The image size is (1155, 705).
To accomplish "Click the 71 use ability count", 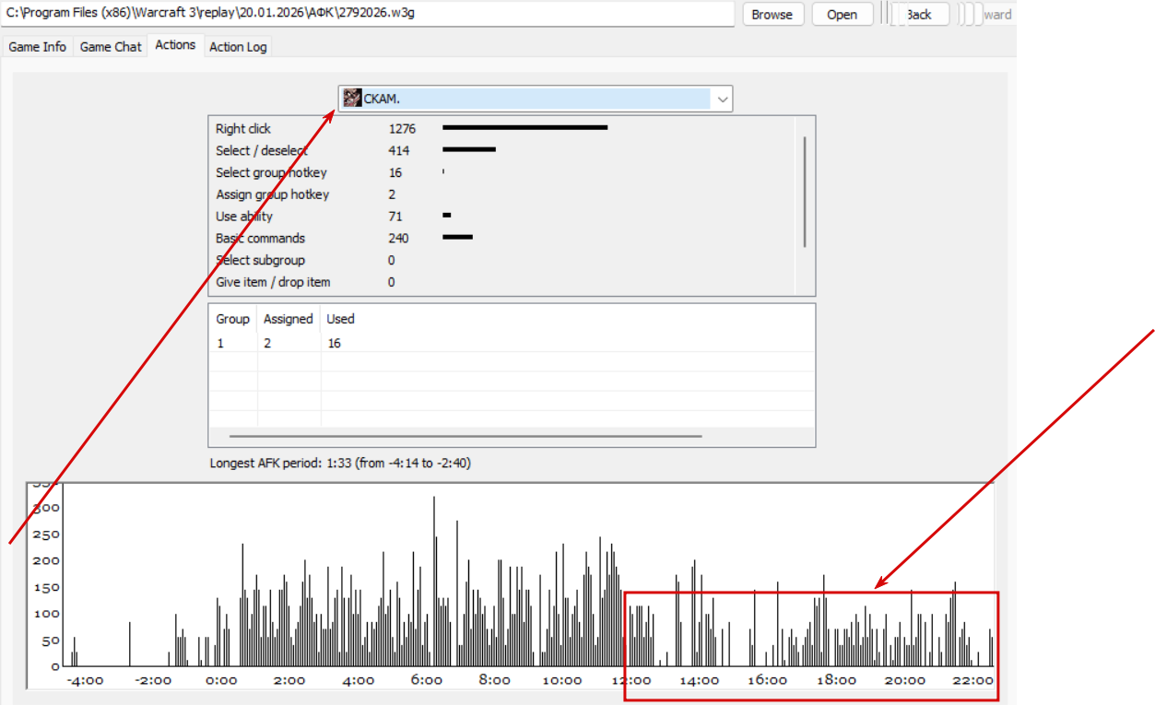I will pos(395,217).
